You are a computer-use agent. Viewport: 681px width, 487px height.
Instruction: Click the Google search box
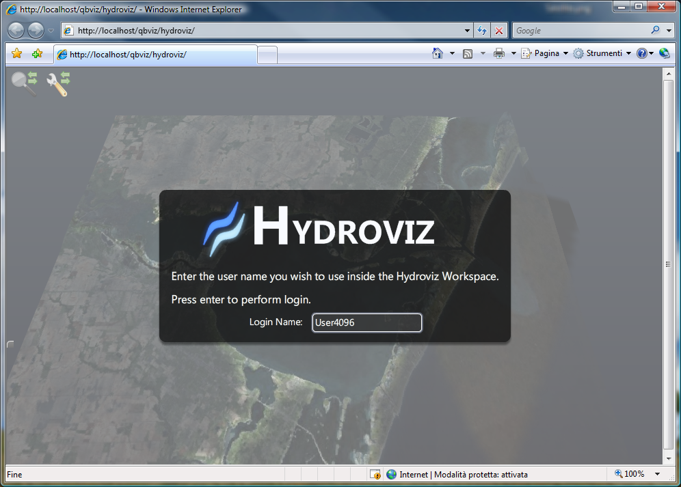(x=581, y=30)
